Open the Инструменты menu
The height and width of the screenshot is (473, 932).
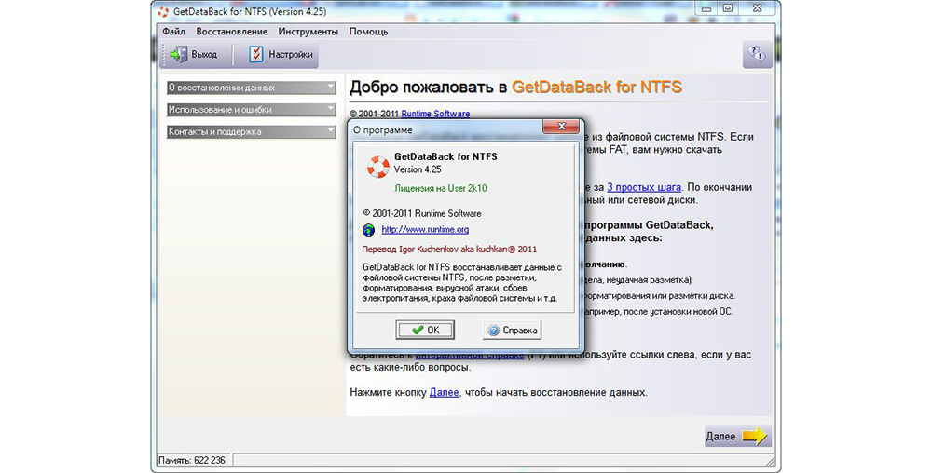point(308,31)
